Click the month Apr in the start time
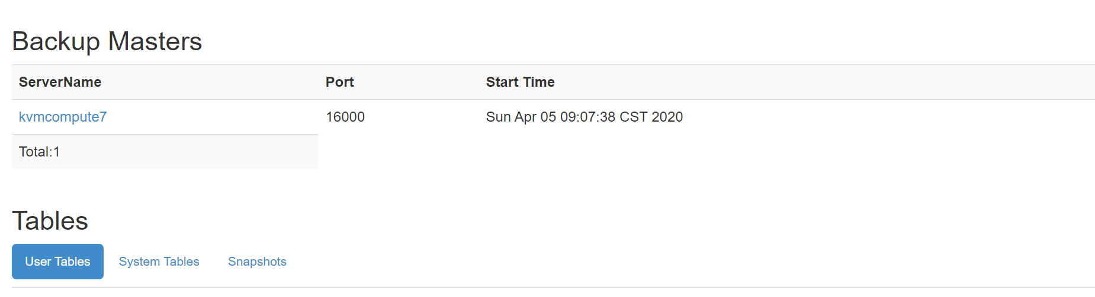1095x297 pixels. (525, 117)
